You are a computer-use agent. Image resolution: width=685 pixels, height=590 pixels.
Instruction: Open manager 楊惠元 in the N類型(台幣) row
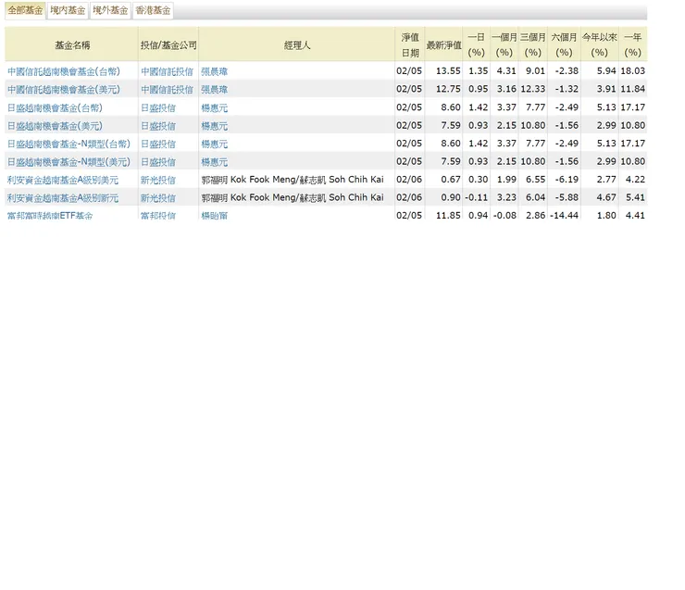tap(215, 144)
